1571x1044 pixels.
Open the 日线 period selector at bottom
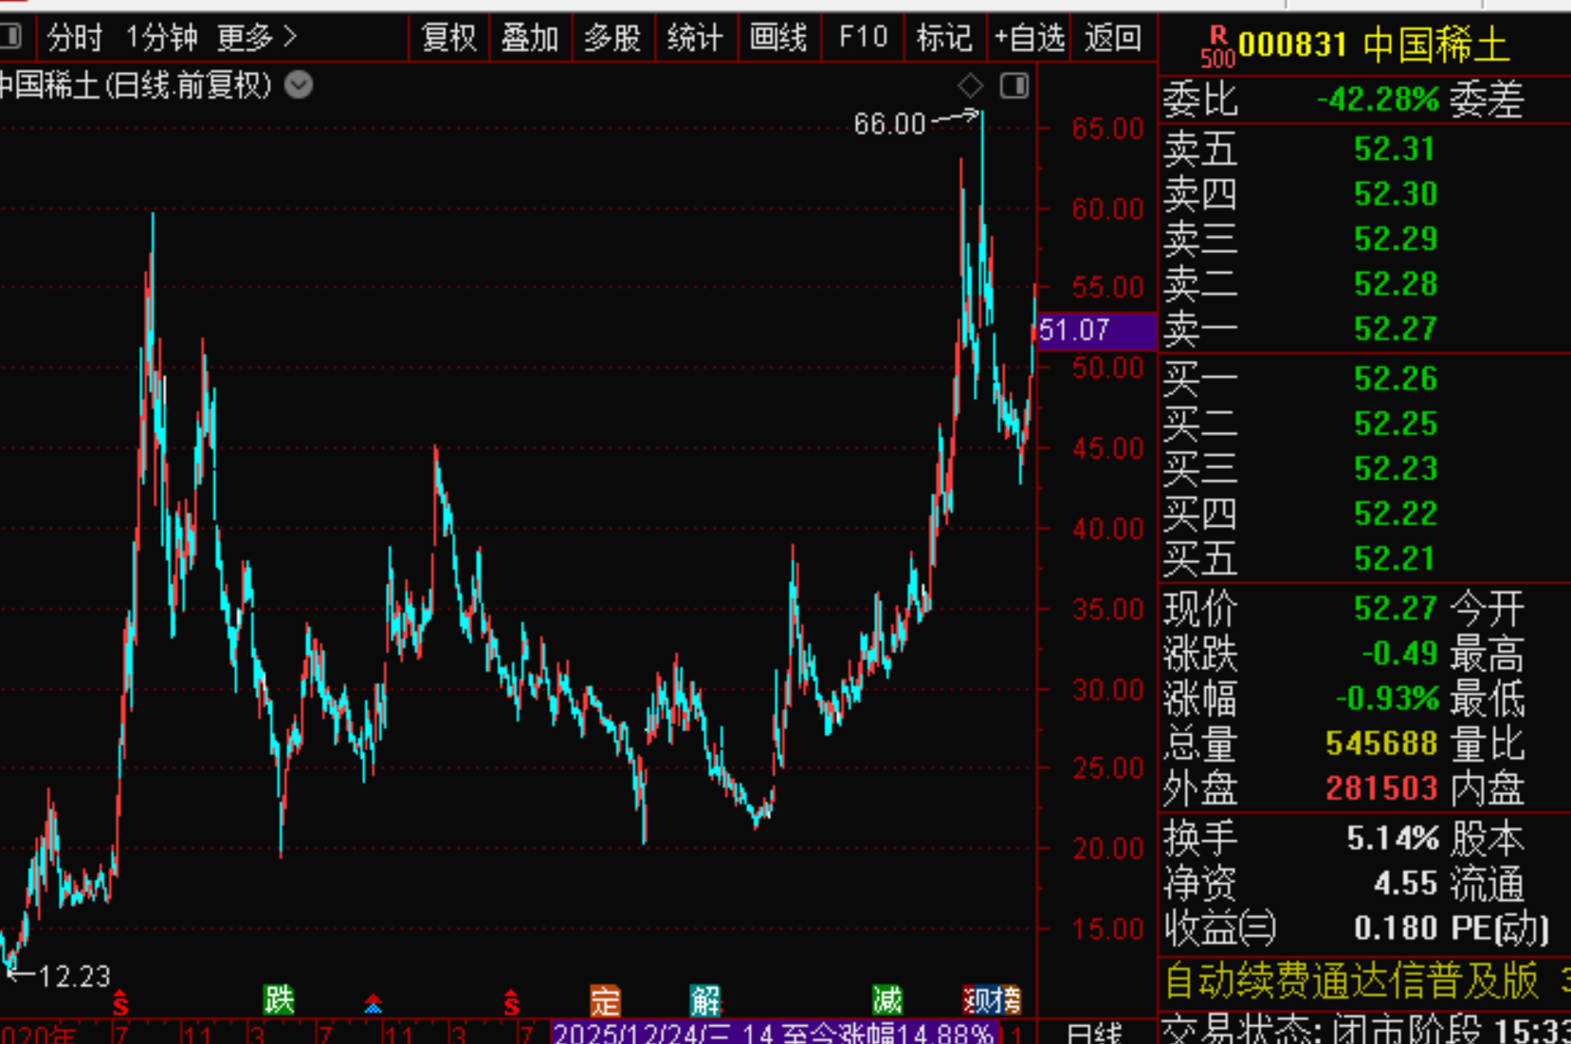click(x=1094, y=1033)
